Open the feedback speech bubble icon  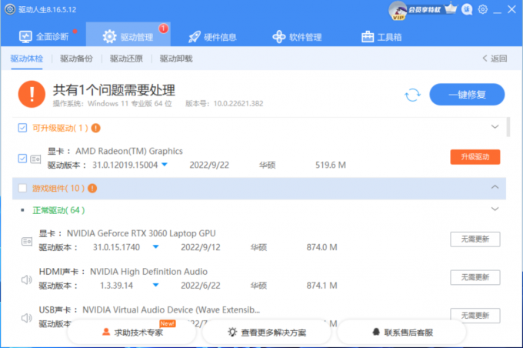pyautogui.click(x=466, y=9)
